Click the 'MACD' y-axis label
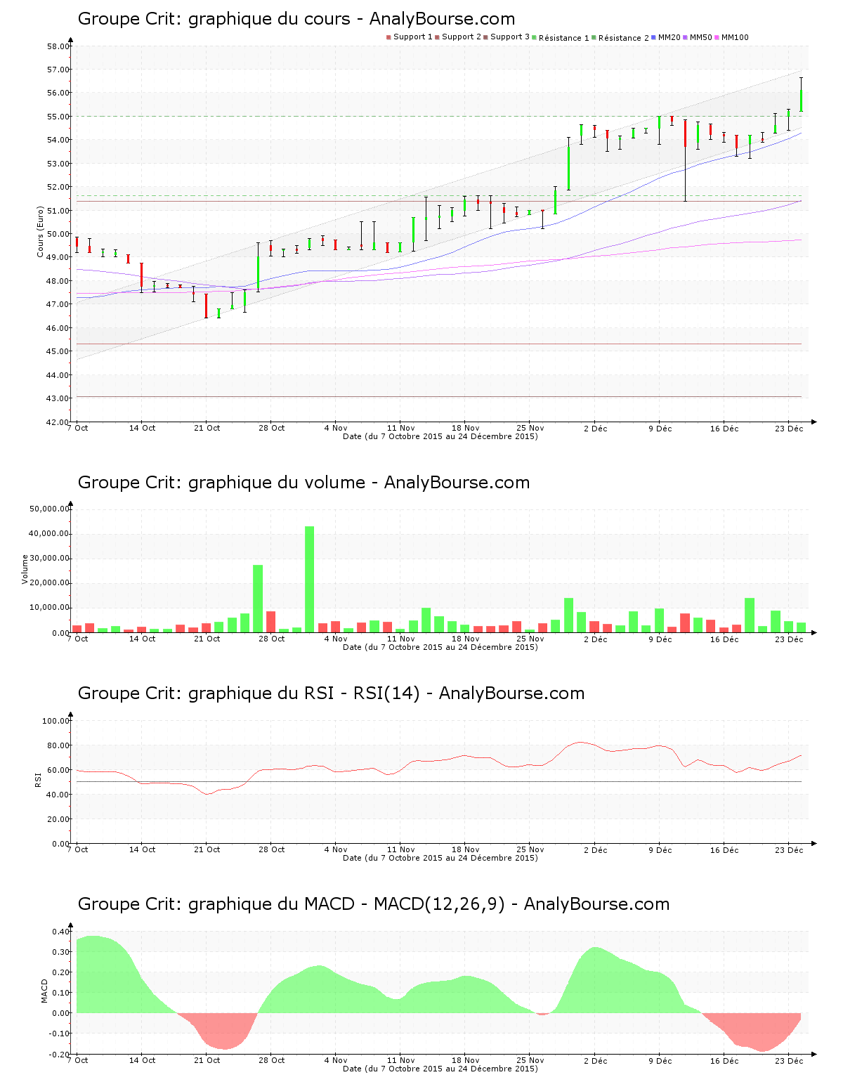Screen dimensions: 843x1089 [44, 991]
